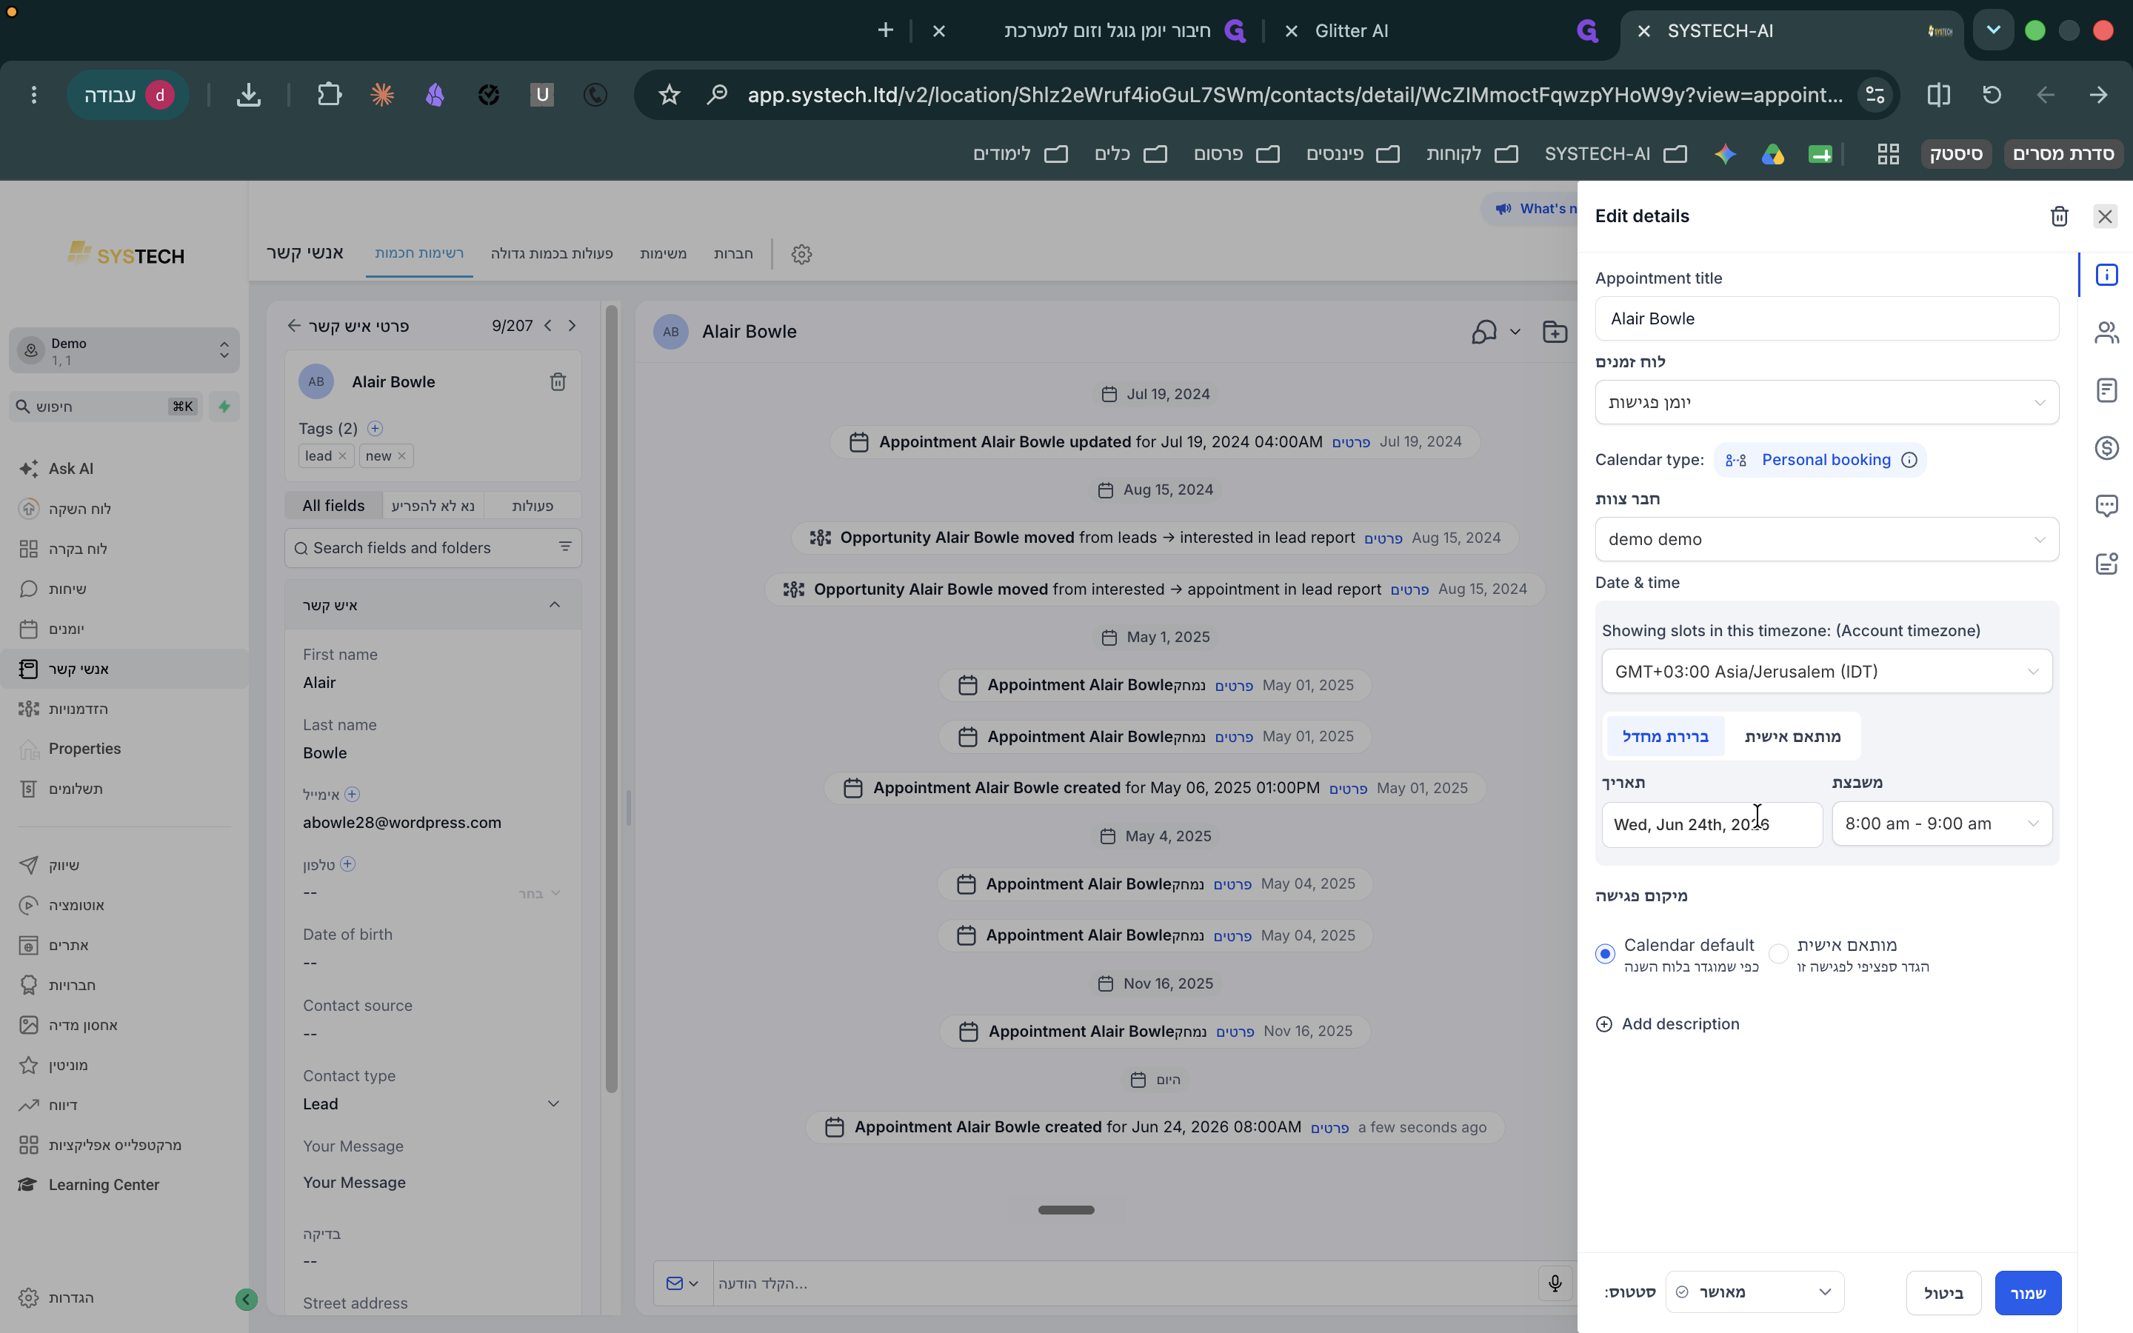Open Contact type Lead dropdown

click(x=432, y=1103)
